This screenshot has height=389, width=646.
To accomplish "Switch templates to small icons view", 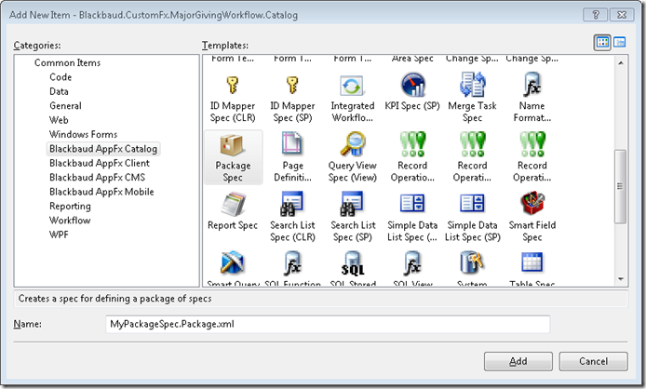I will pyautogui.click(x=619, y=42).
